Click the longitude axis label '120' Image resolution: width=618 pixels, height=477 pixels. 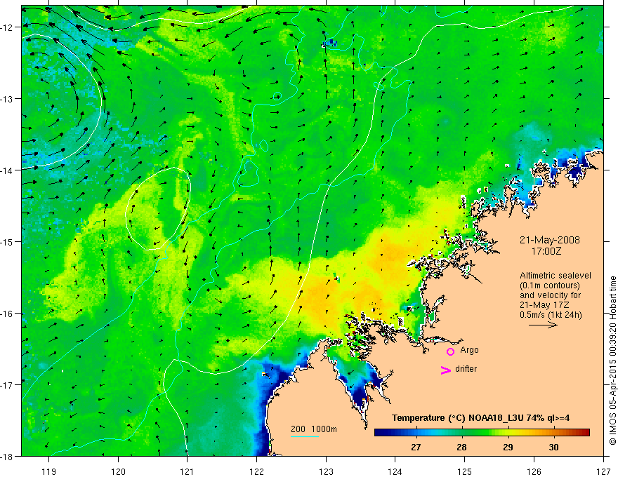pos(118,471)
